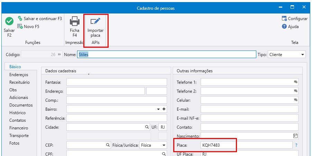Click the arrow next to Código 26
Image resolution: width=312 pixels, height=156 pixels.
pos(59,55)
